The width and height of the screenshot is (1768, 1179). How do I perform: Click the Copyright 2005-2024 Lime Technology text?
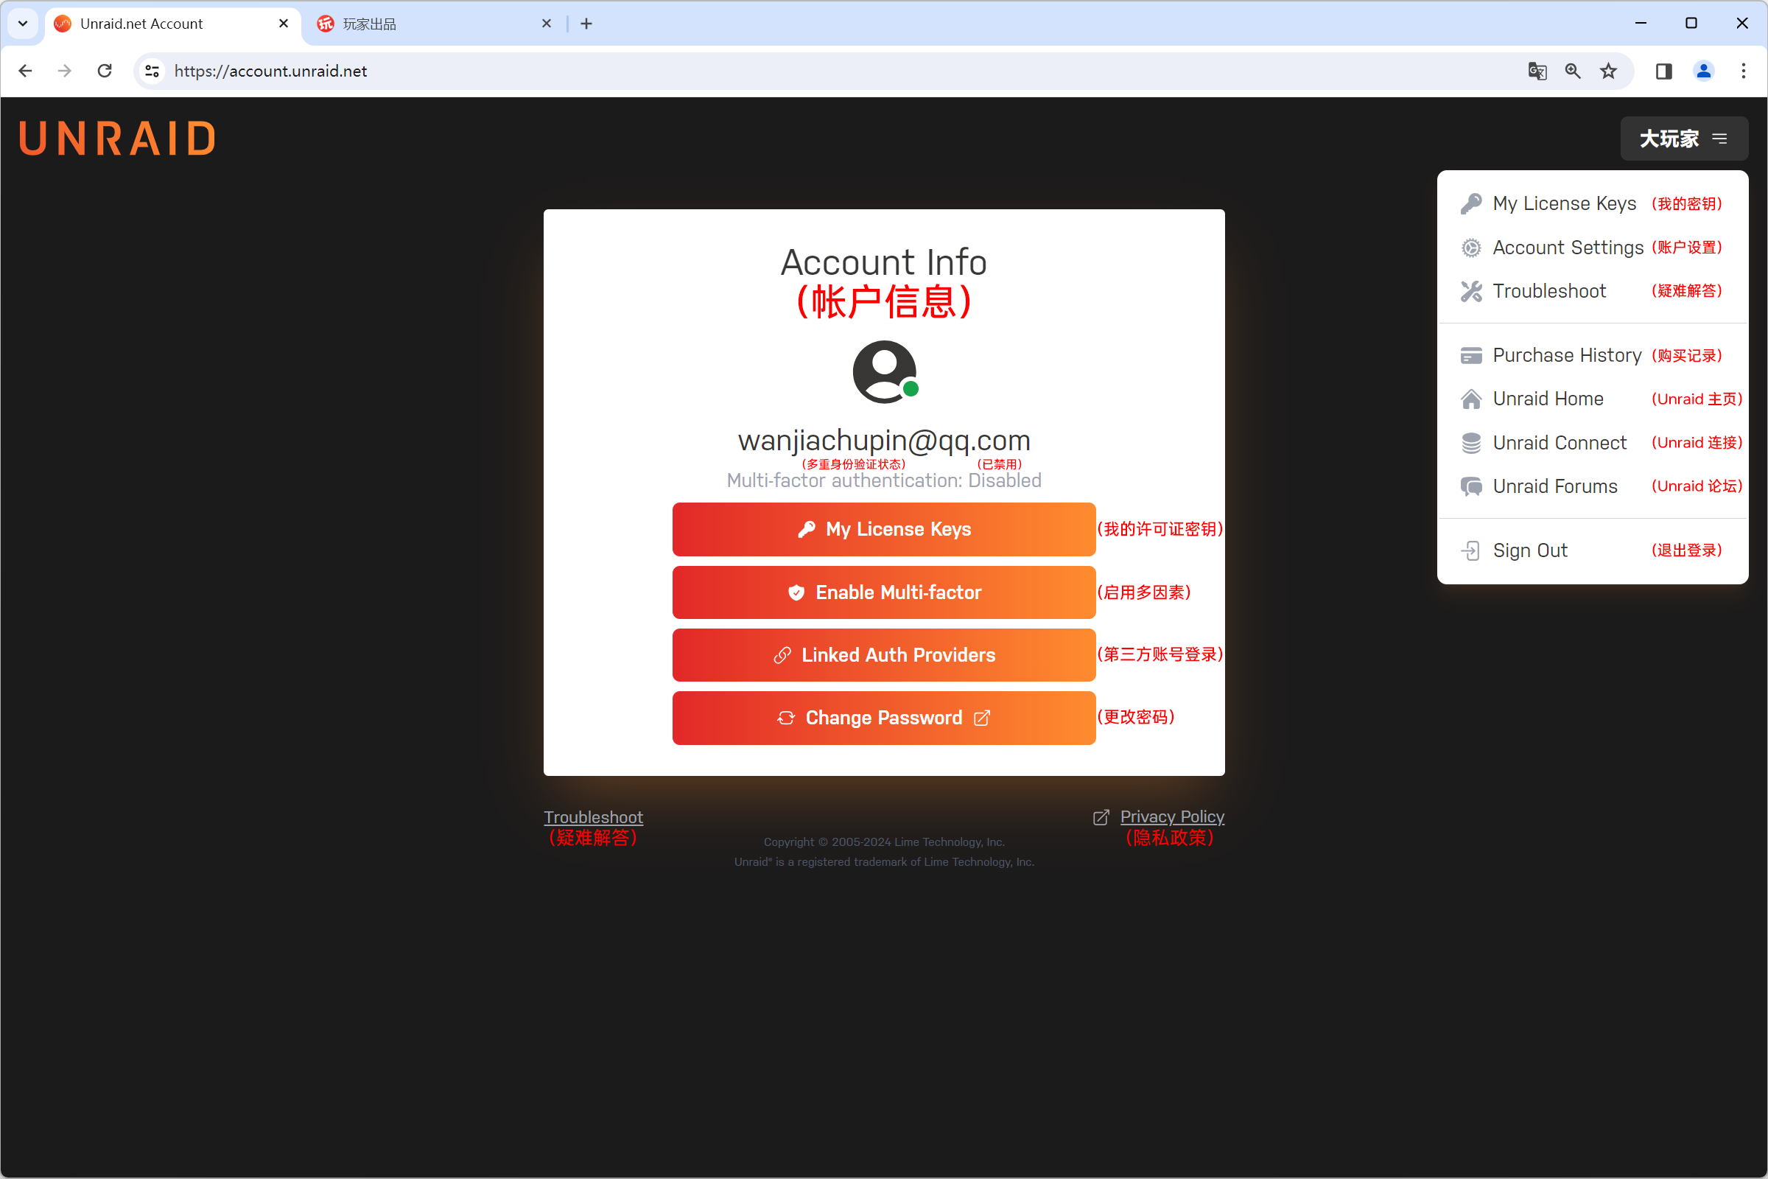click(x=884, y=842)
